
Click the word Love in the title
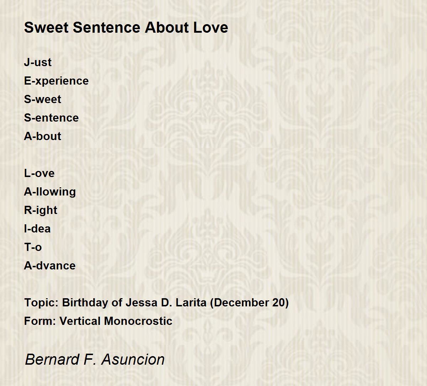211,27
